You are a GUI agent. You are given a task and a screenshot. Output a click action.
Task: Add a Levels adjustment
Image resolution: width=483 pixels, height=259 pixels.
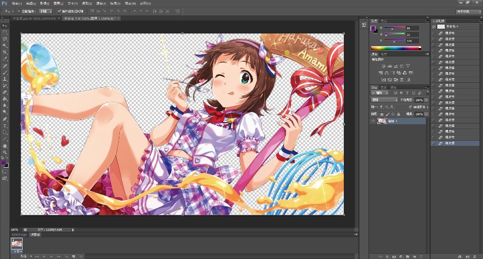389,66
